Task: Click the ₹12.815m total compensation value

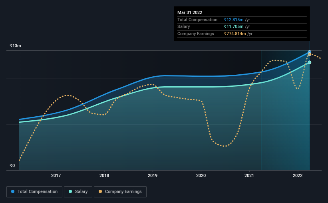Action: click(233, 20)
